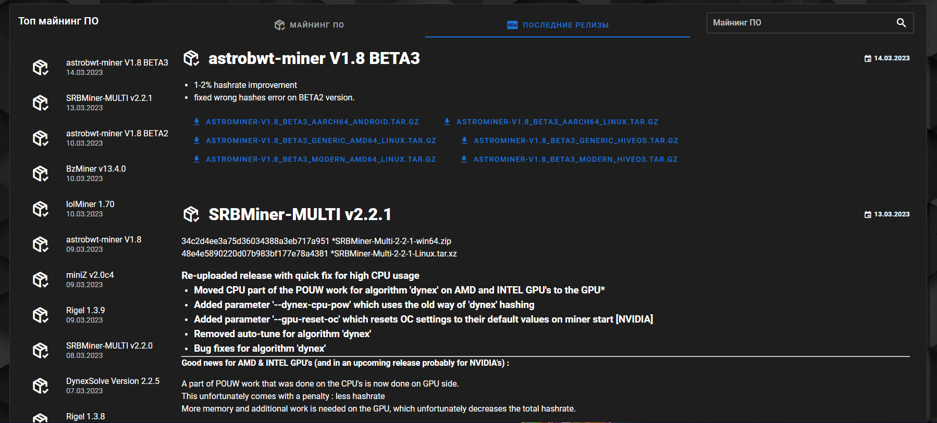Click the package icon beside miniZ v2.0c4
Image resolution: width=937 pixels, height=423 pixels.
41,279
